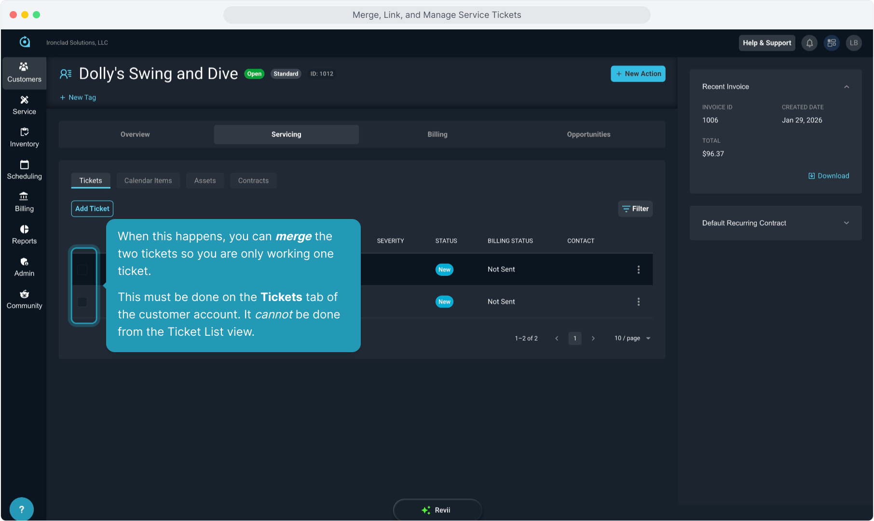Open the Admin section
The width and height of the screenshot is (874, 521).
coord(24,267)
